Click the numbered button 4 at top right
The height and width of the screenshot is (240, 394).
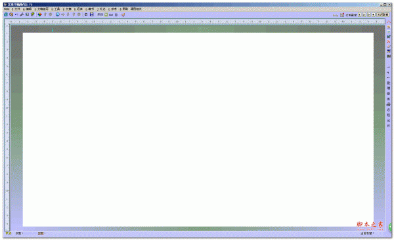click(x=374, y=15)
